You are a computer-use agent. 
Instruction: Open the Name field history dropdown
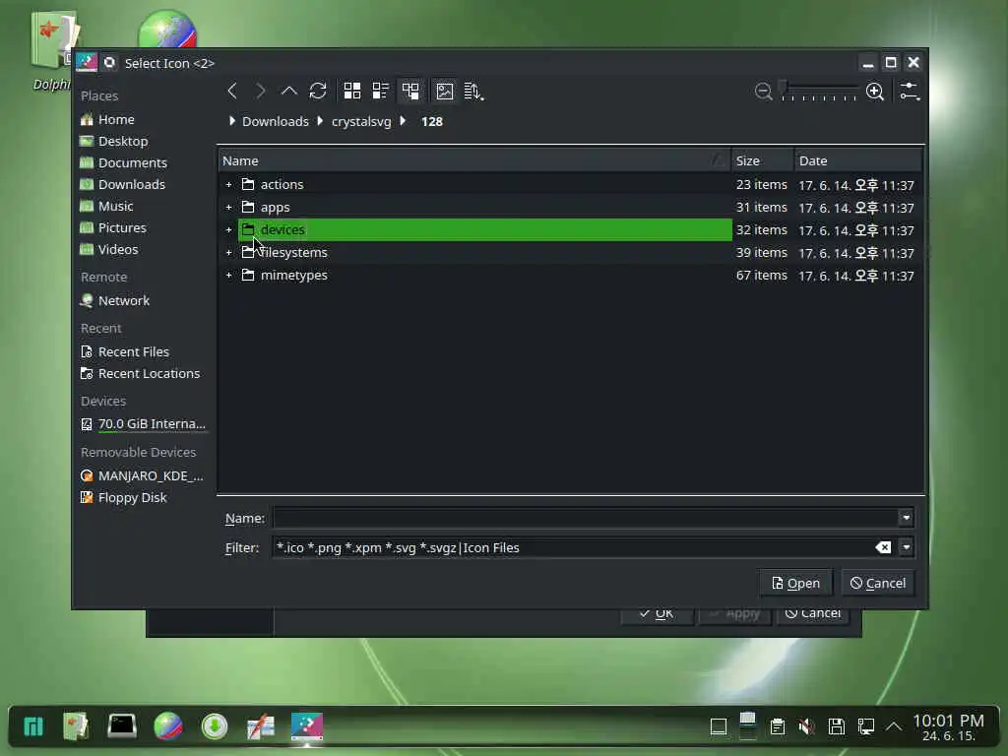click(906, 518)
